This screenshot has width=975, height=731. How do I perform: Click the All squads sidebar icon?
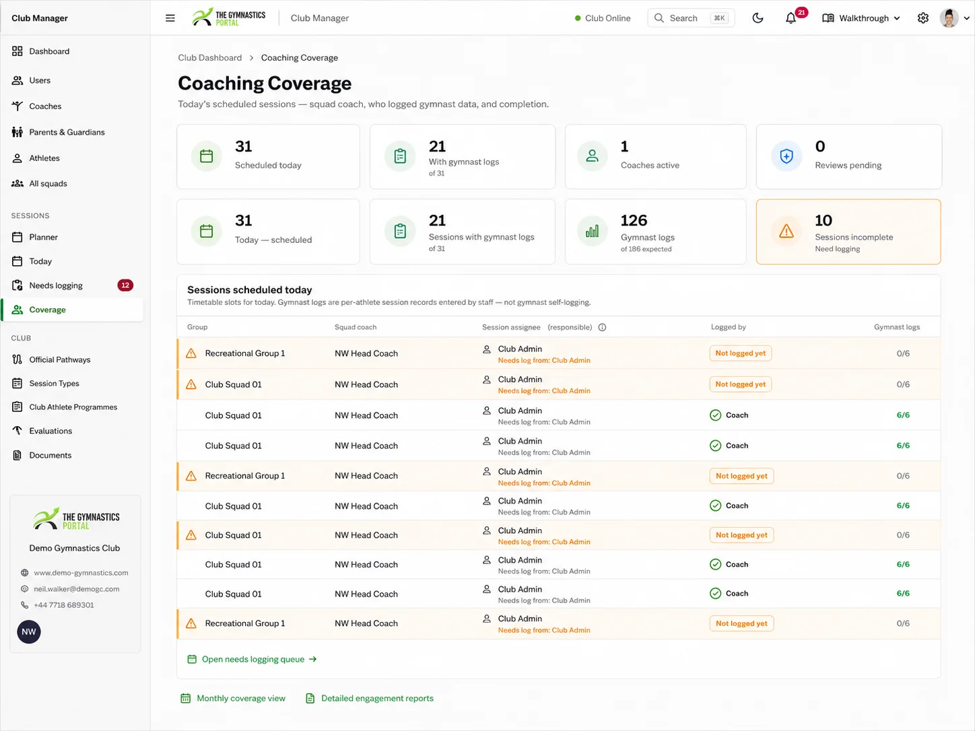pos(18,184)
